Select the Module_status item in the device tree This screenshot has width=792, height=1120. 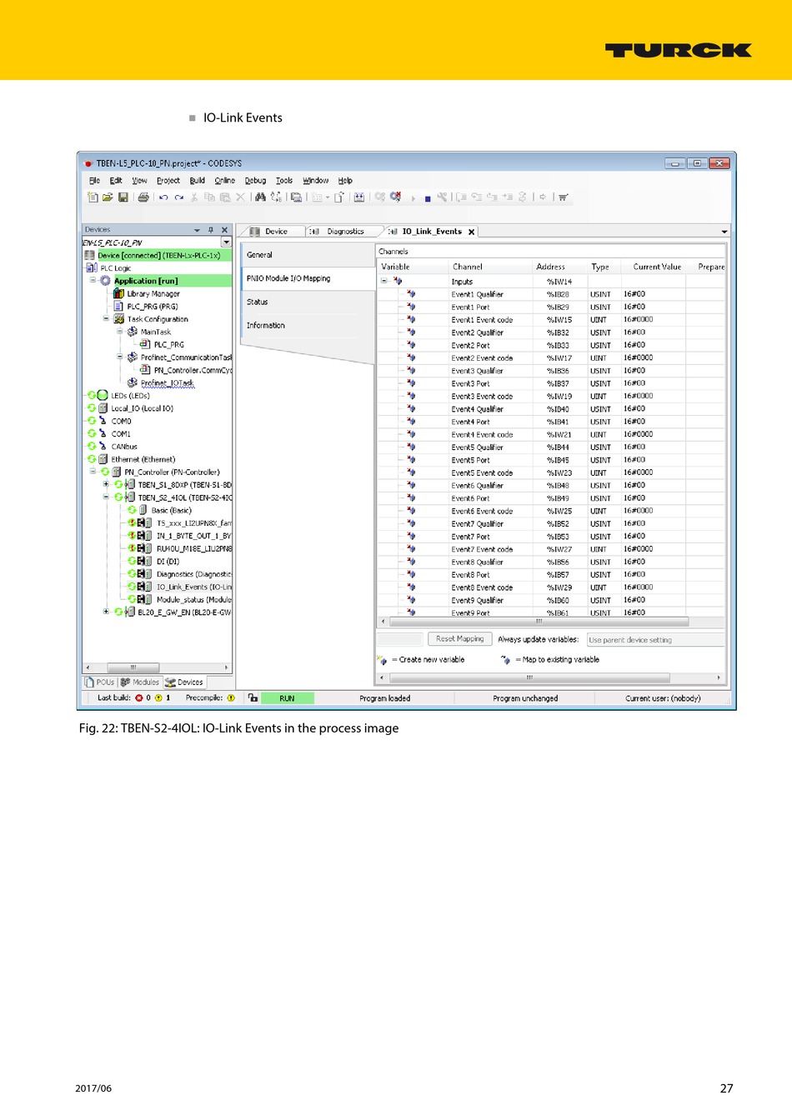(x=193, y=599)
